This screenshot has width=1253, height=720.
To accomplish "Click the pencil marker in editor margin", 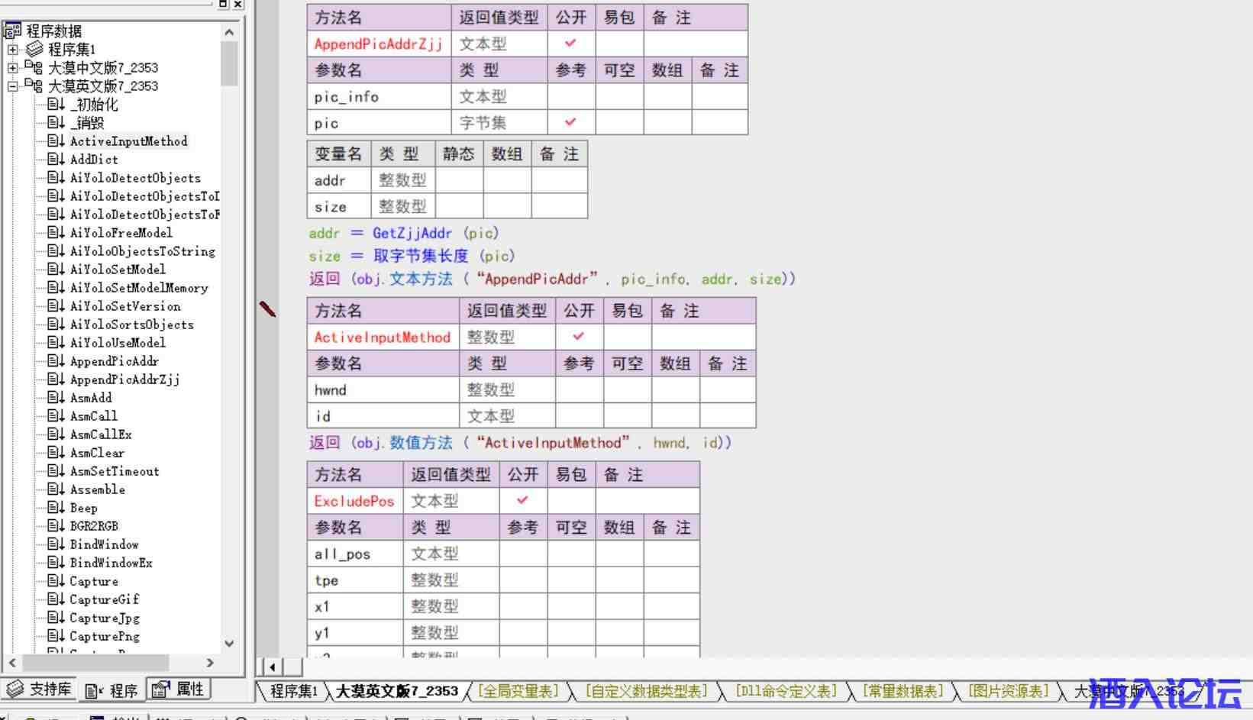I will [267, 308].
